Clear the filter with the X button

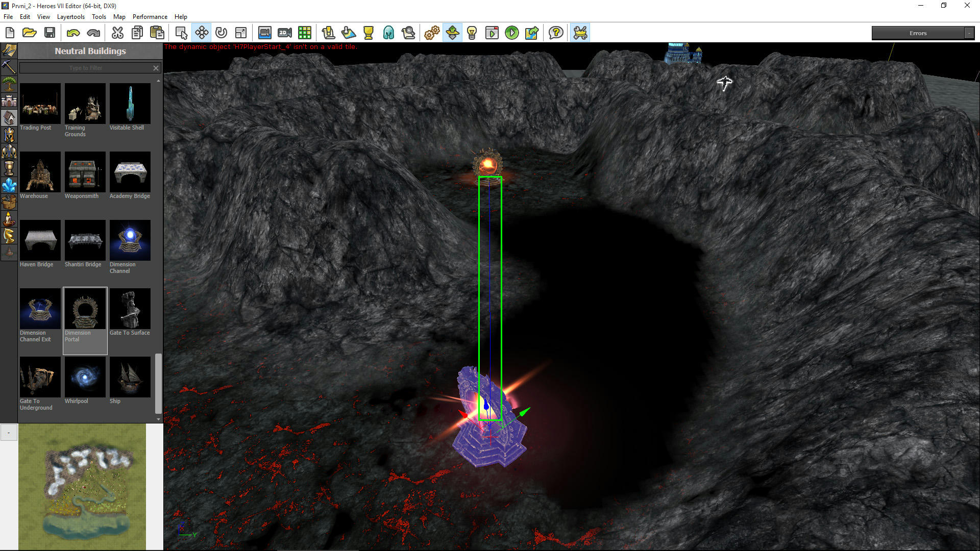click(x=156, y=68)
